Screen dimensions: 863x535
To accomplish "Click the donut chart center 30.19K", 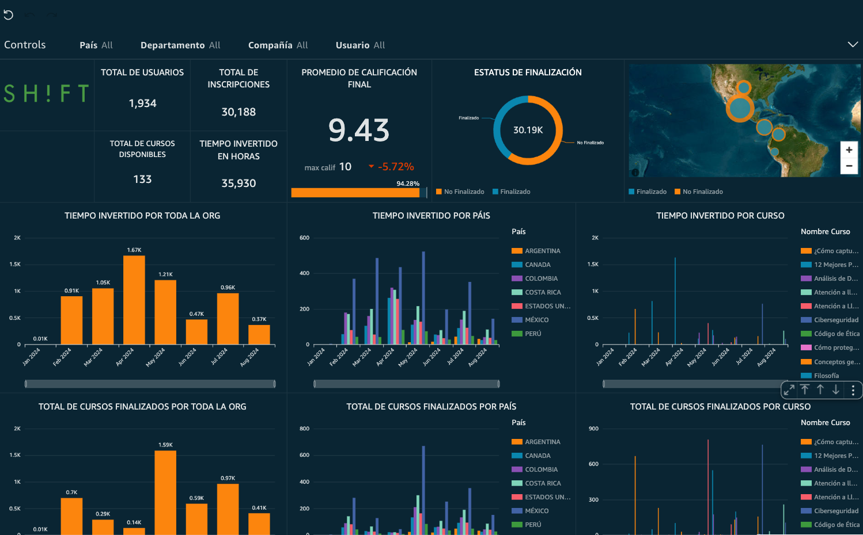I will [528, 130].
